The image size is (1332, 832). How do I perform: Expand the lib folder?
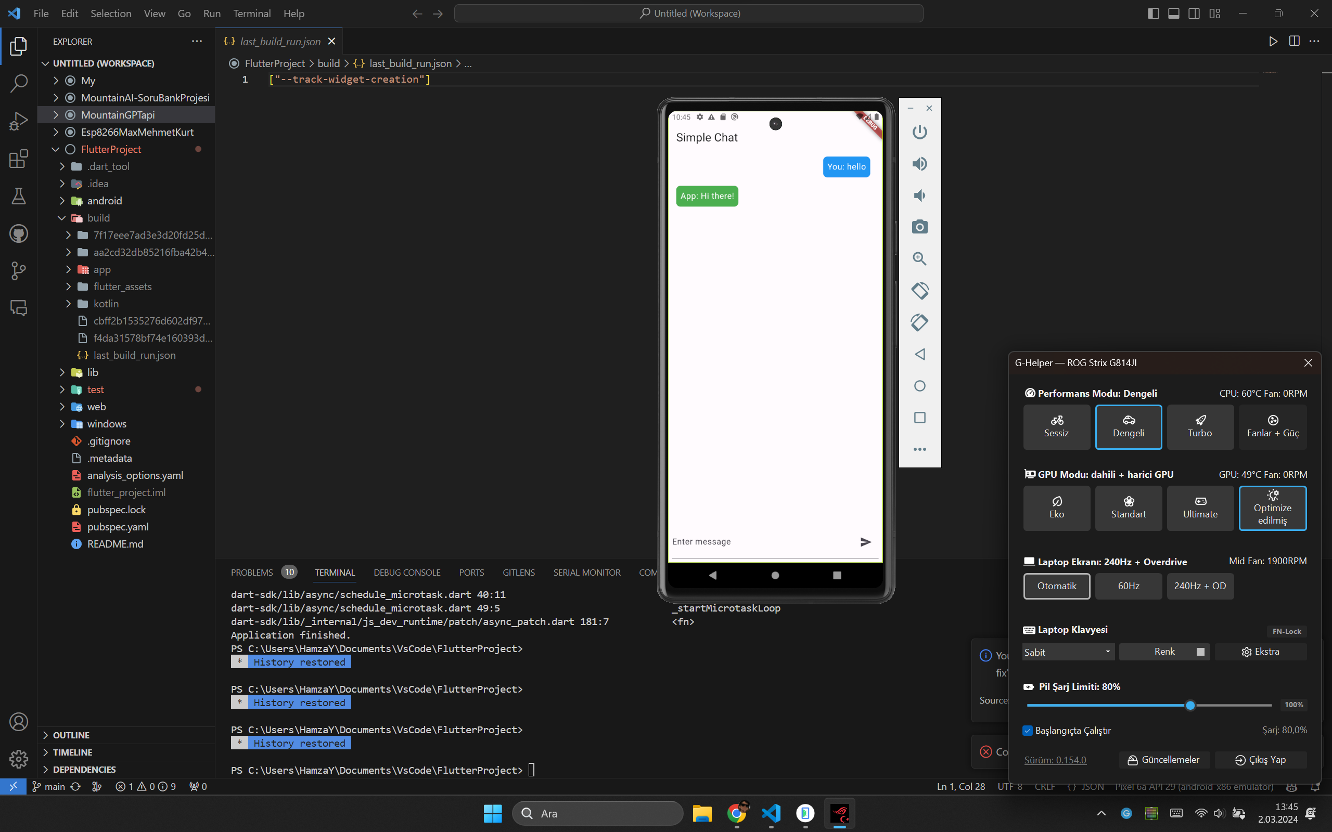tap(93, 372)
